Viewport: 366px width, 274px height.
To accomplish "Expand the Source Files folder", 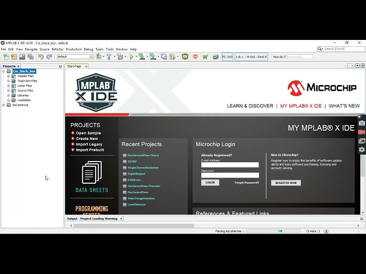I will pyautogui.click(x=9, y=91).
